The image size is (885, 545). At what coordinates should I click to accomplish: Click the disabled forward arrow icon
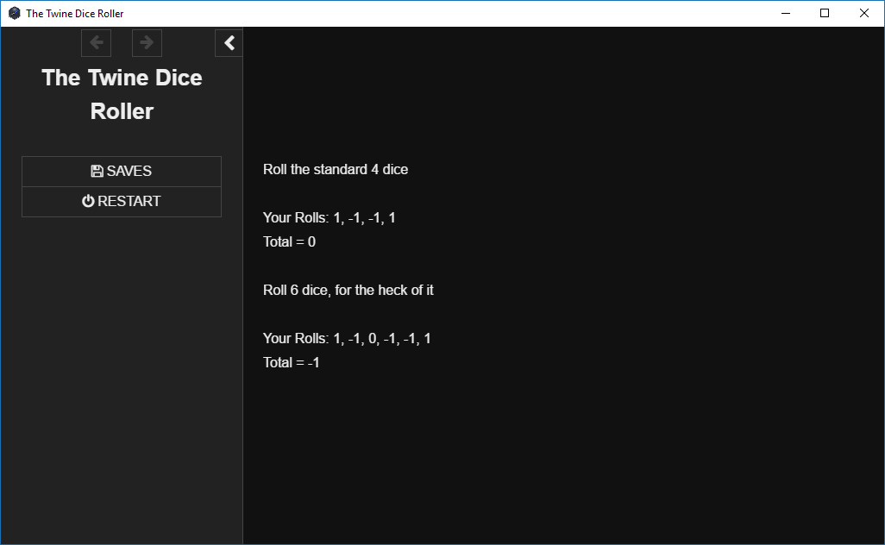point(147,42)
